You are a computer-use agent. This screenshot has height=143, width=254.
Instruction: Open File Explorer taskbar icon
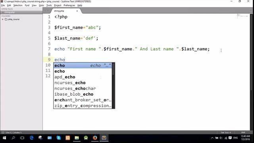(x=77, y=138)
